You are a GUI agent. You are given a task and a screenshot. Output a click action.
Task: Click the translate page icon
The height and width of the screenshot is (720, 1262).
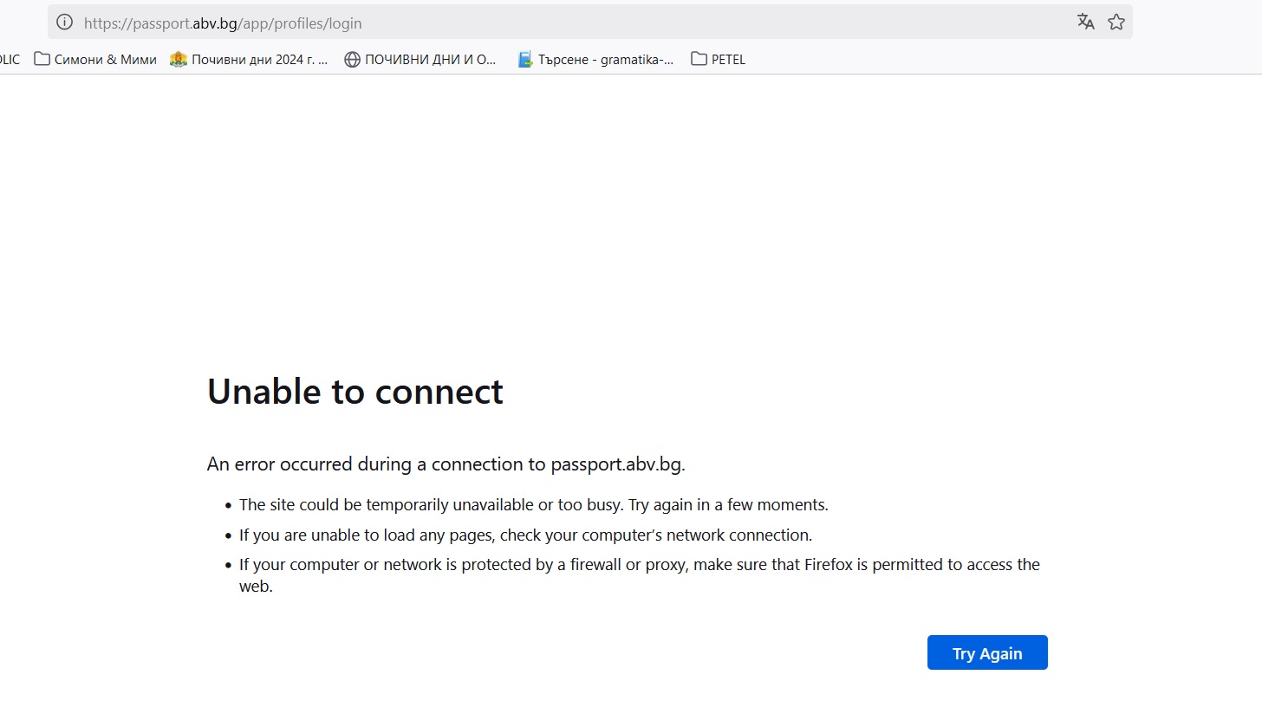tap(1085, 23)
